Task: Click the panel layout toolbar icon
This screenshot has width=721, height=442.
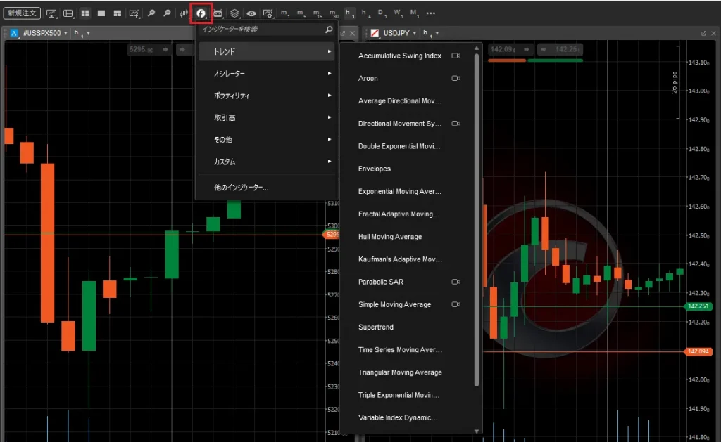Action: (x=68, y=13)
